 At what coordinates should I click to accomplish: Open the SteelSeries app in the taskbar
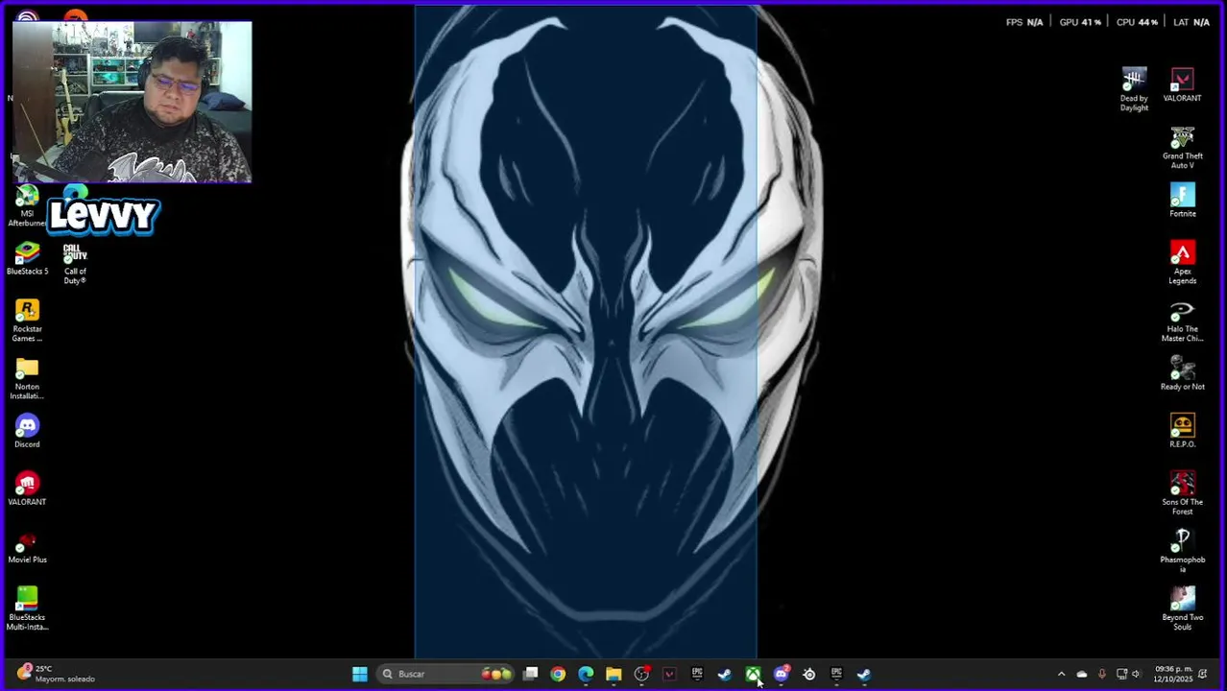pyautogui.click(x=808, y=674)
